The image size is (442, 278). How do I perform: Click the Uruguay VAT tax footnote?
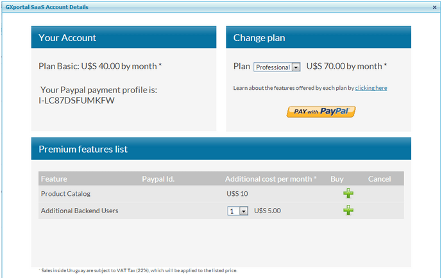pyautogui.click(x=138, y=270)
